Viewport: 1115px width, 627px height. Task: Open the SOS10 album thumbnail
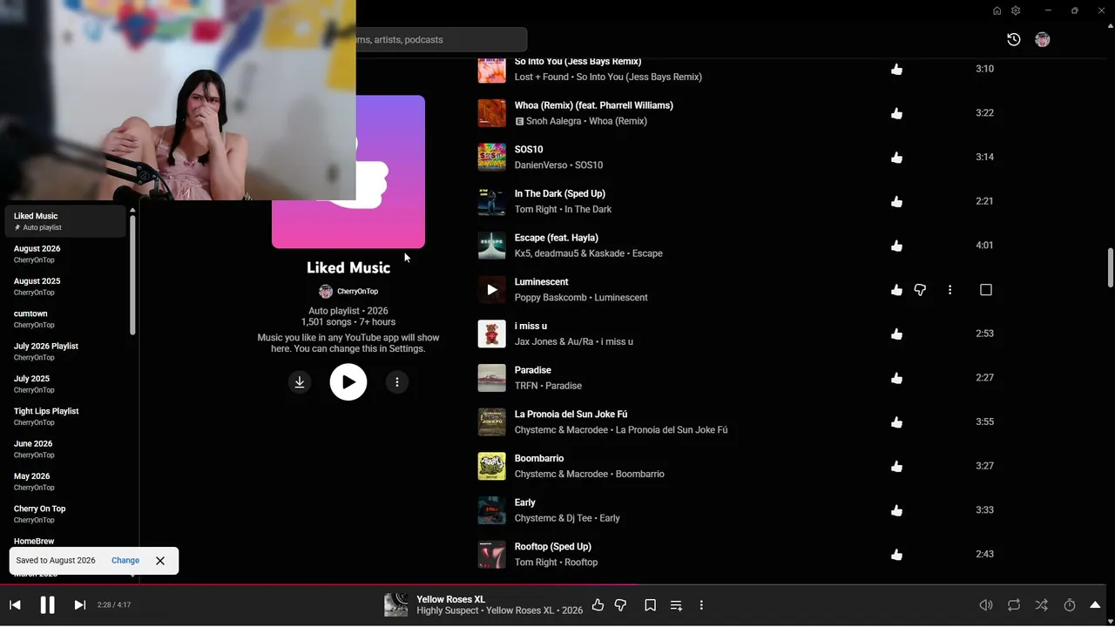pyautogui.click(x=491, y=158)
